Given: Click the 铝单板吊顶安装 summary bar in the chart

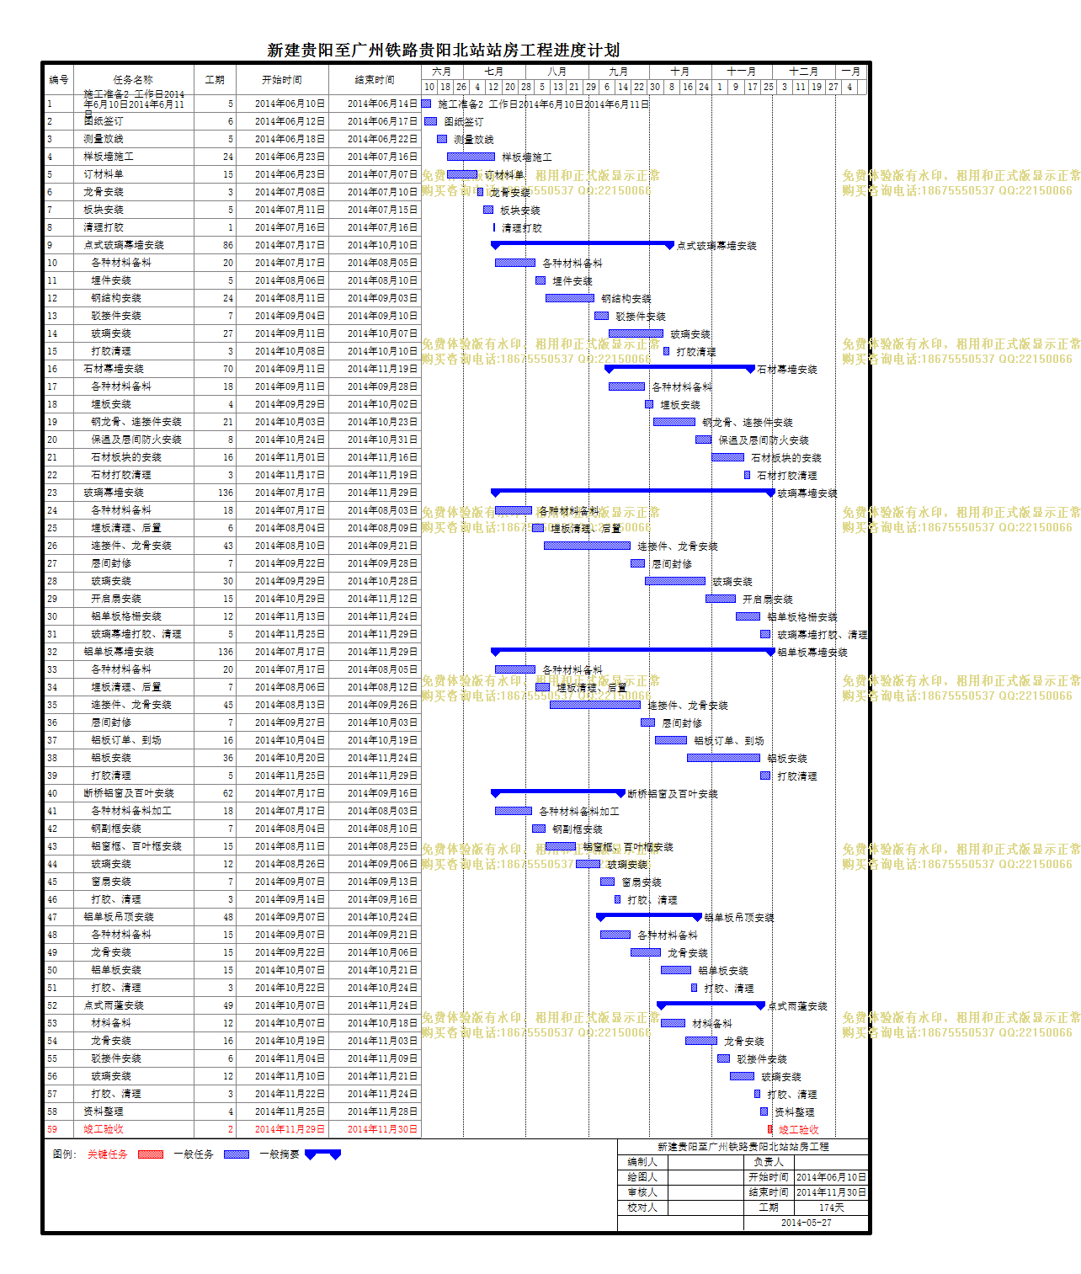Looking at the screenshot, I should tap(649, 917).
